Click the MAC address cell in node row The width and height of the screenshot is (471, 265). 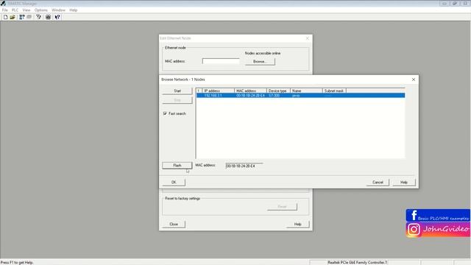pyautogui.click(x=250, y=95)
